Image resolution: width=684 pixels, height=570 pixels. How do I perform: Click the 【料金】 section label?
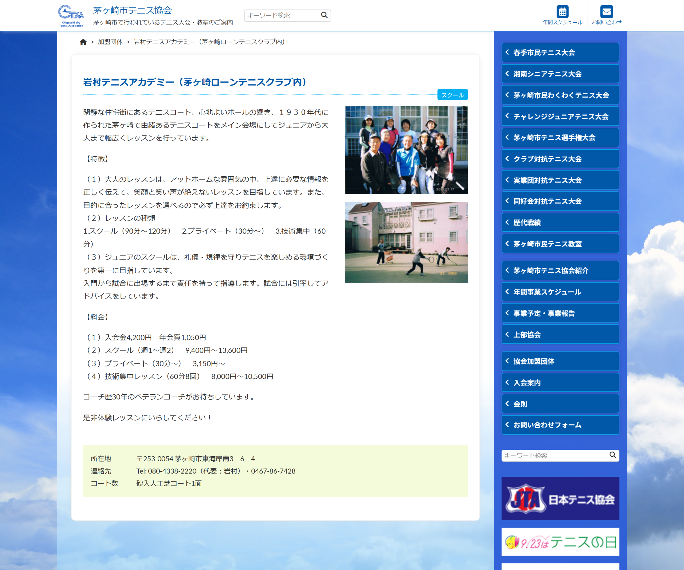[97, 317]
